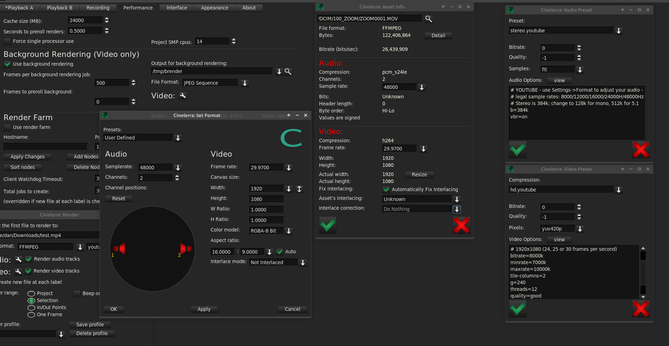The image size is (669, 346).
Task: Confirm Video Preset with green checkmark
Action: [x=517, y=309]
